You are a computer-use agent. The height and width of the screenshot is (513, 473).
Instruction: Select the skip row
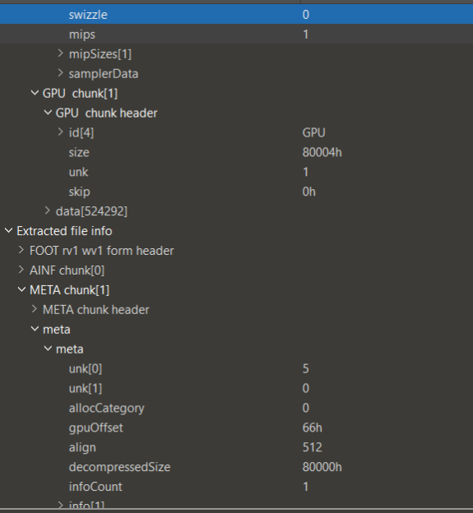[236, 192]
